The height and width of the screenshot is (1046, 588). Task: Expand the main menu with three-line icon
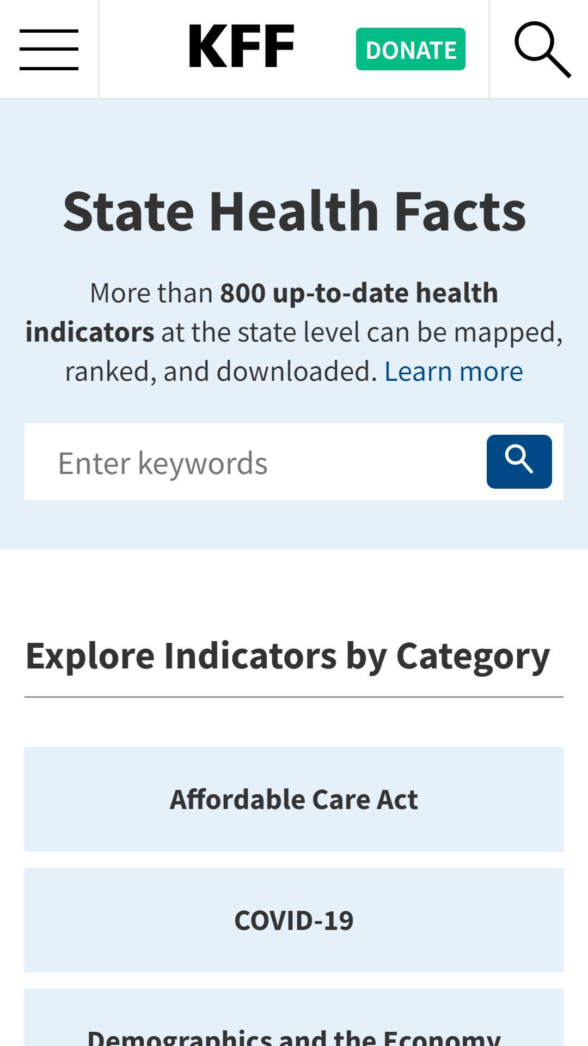click(x=49, y=50)
